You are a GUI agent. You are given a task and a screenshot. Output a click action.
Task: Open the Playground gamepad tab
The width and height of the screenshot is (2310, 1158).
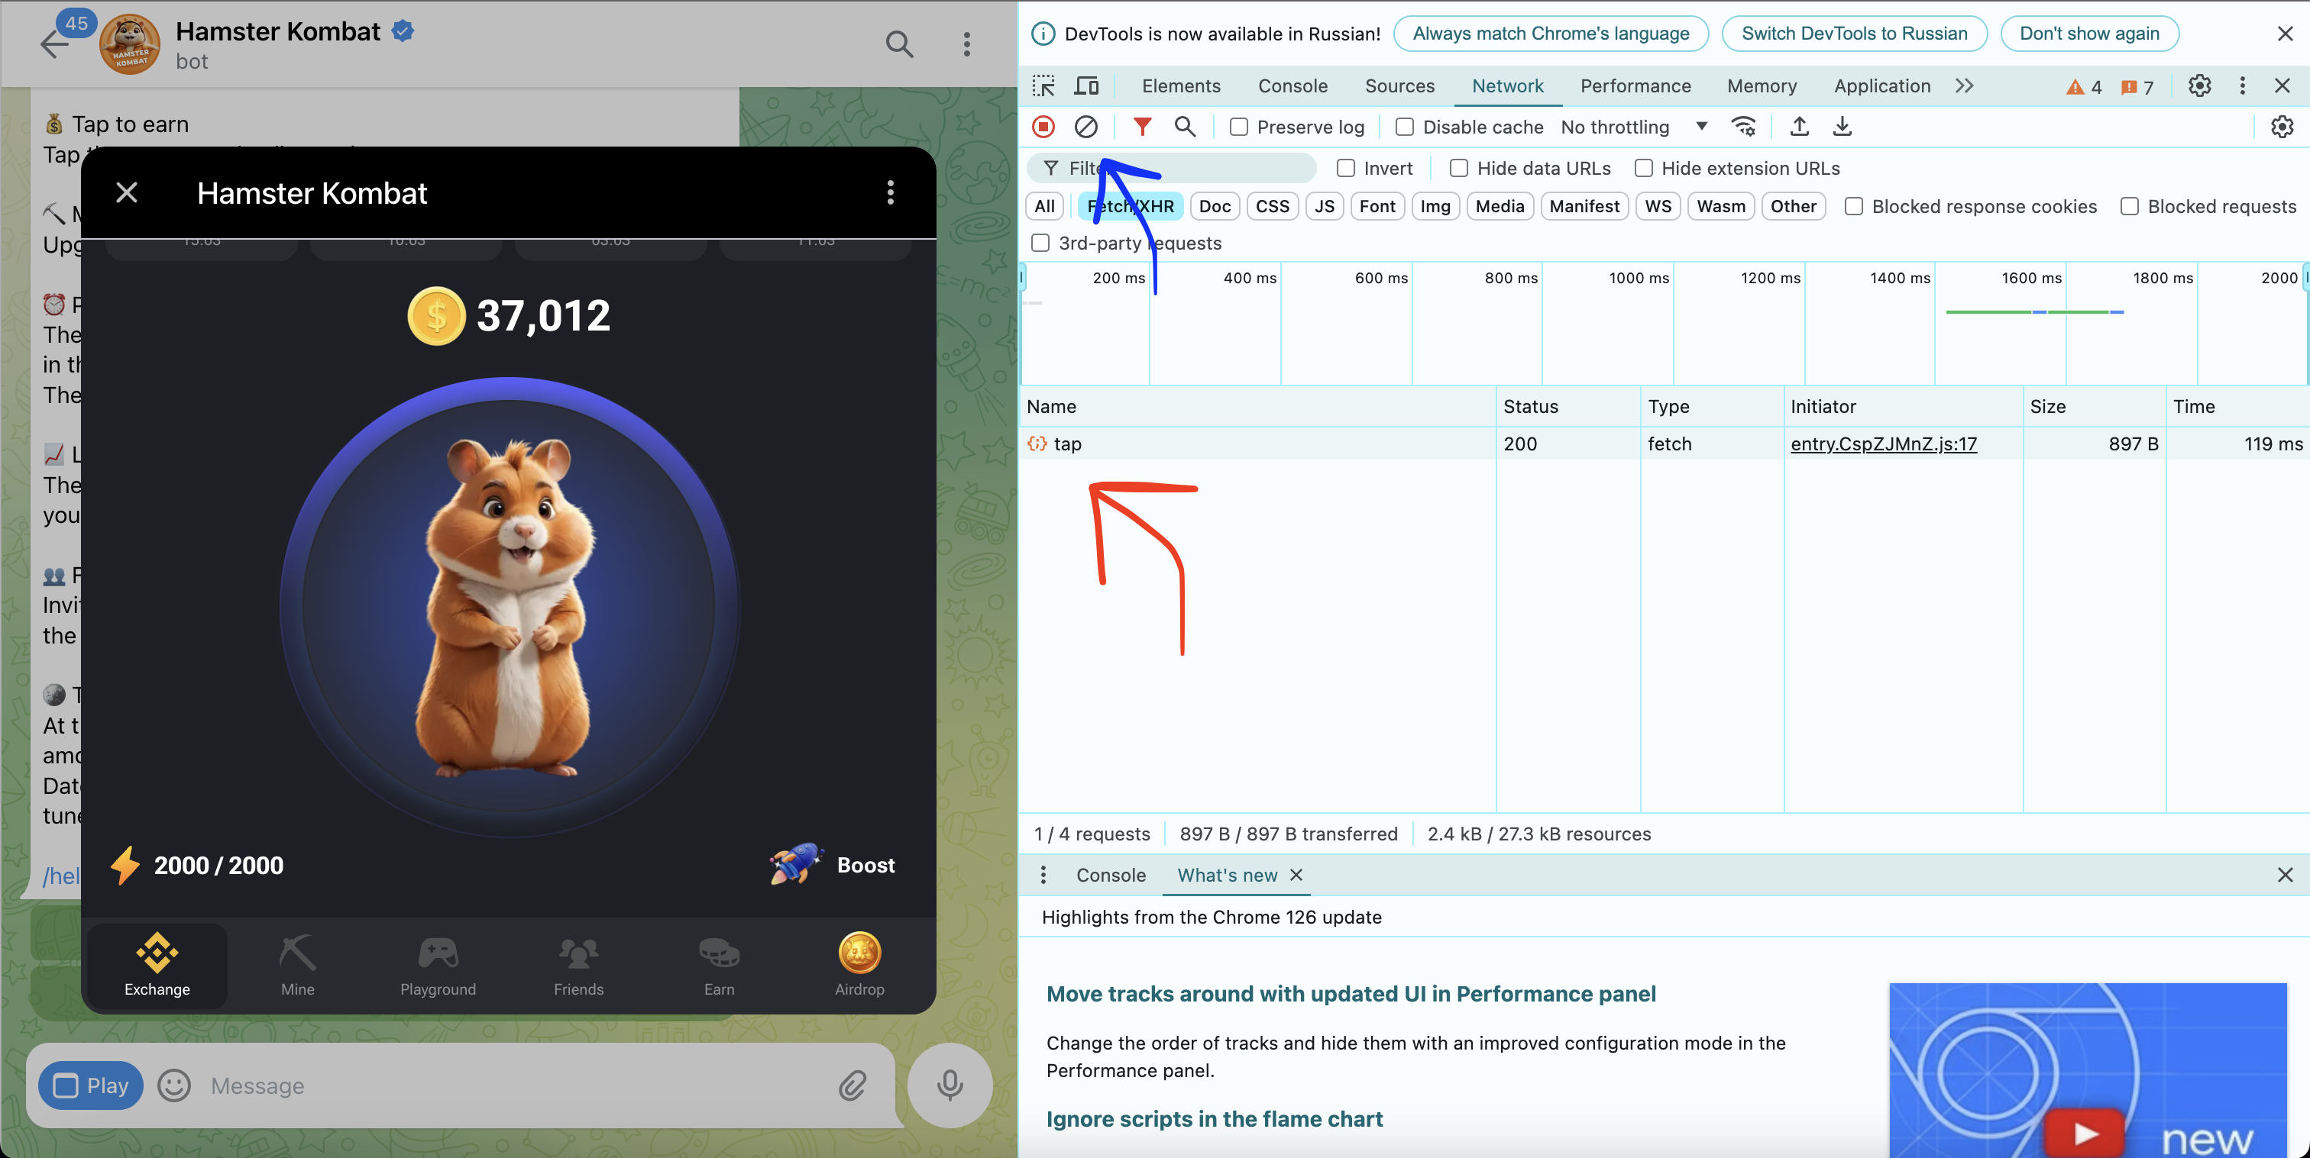pos(438,964)
